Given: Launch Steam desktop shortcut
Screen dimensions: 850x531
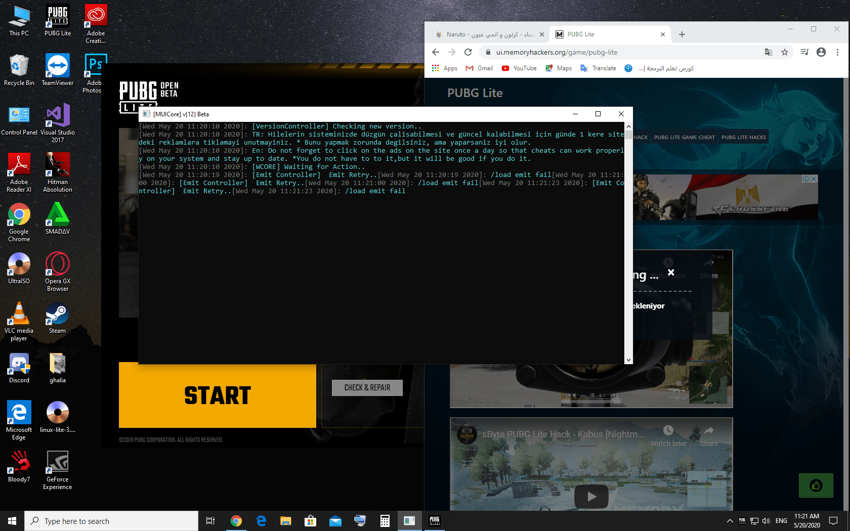Looking at the screenshot, I should coord(57,318).
